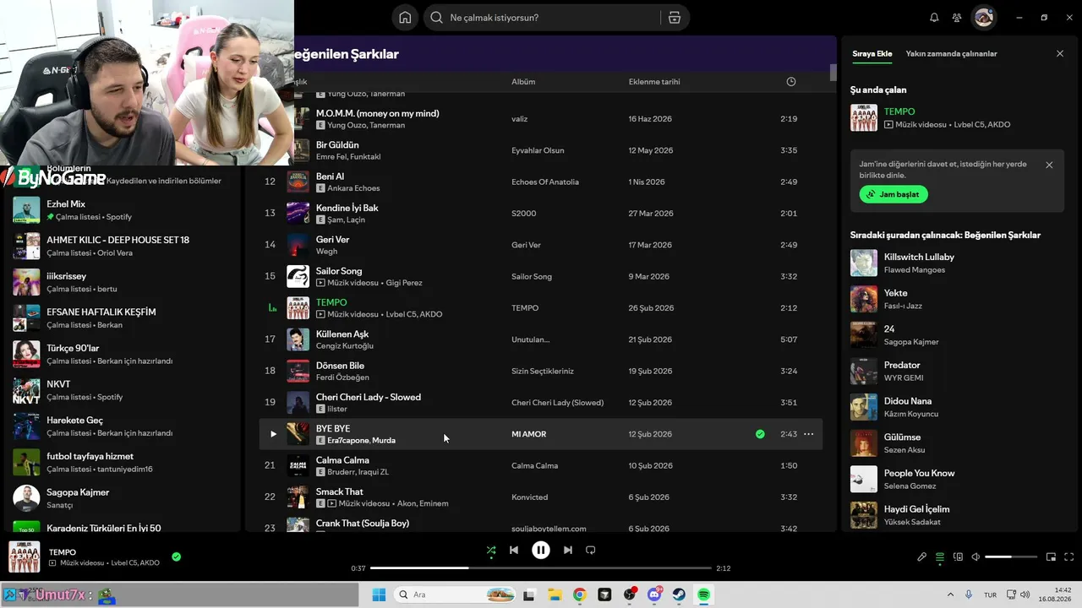The width and height of the screenshot is (1082, 608).
Task: Adjust the volume slider
Action: point(1011,557)
